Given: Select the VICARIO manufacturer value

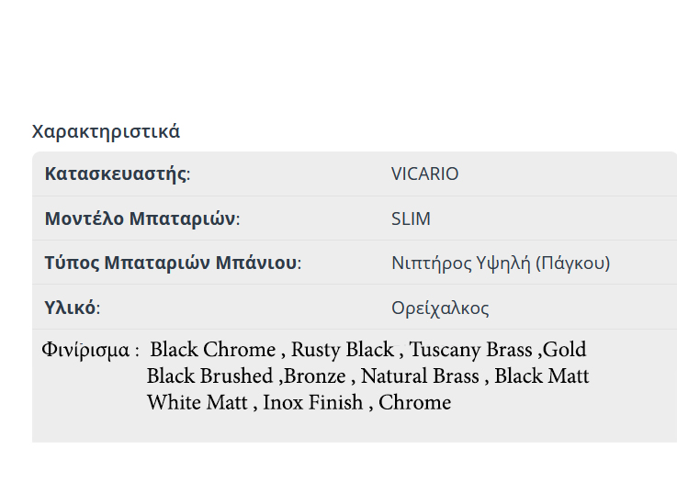Looking at the screenshot, I should (424, 174).
